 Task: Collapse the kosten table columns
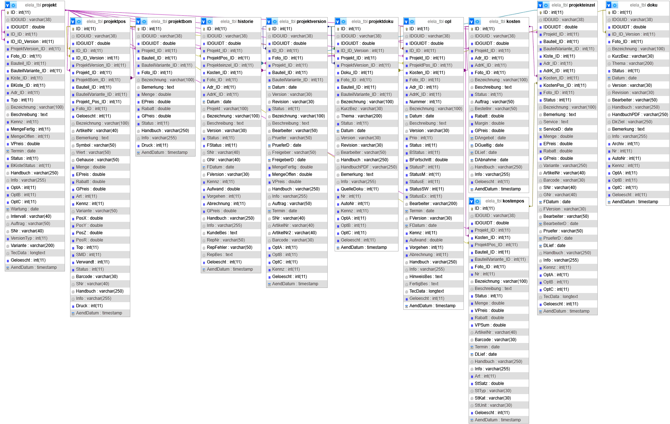pyautogui.click(x=471, y=22)
